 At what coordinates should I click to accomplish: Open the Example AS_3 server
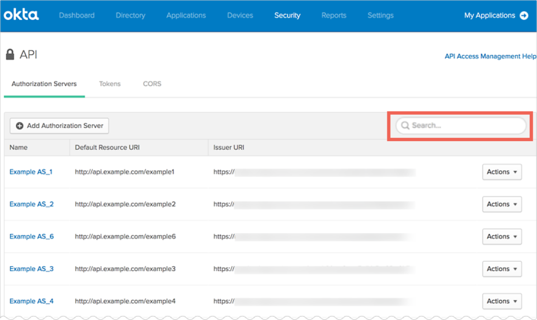[x=31, y=269]
